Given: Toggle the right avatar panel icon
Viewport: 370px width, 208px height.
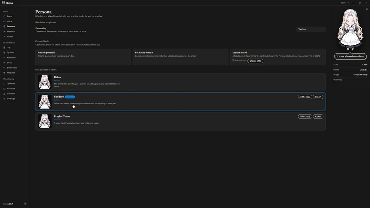Looking at the screenshot, I should pos(367,9).
